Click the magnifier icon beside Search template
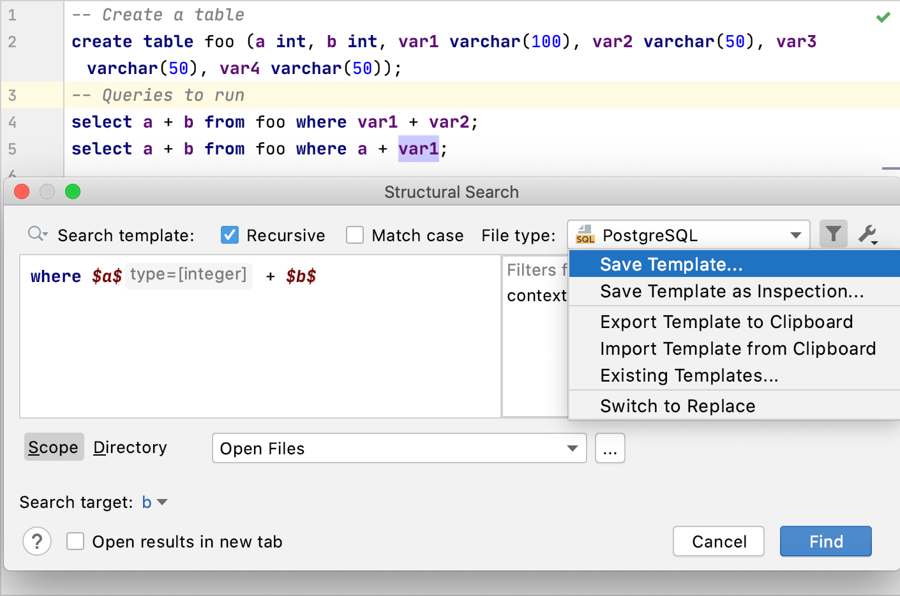The width and height of the screenshot is (900, 596). pos(36,234)
